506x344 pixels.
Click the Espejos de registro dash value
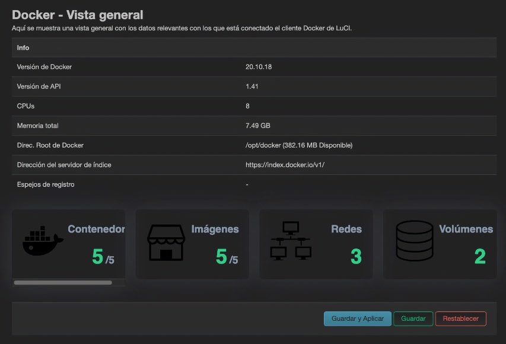[x=247, y=184]
